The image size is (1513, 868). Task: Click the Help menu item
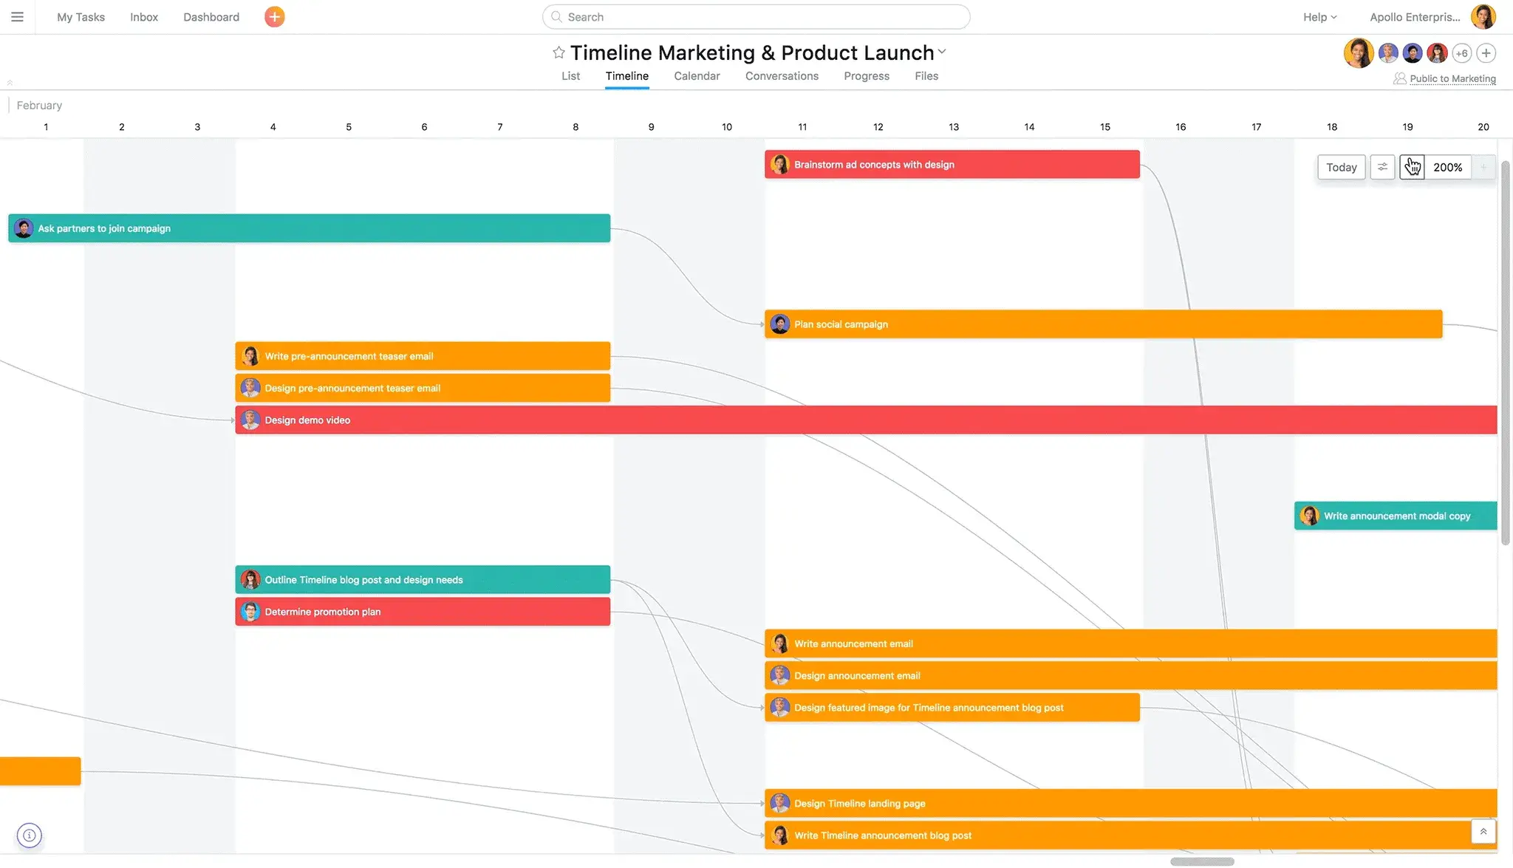tap(1316, 17)
